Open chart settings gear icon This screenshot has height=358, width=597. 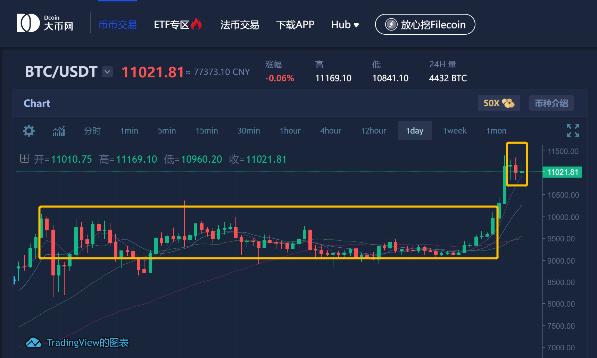tap(28, 131)
